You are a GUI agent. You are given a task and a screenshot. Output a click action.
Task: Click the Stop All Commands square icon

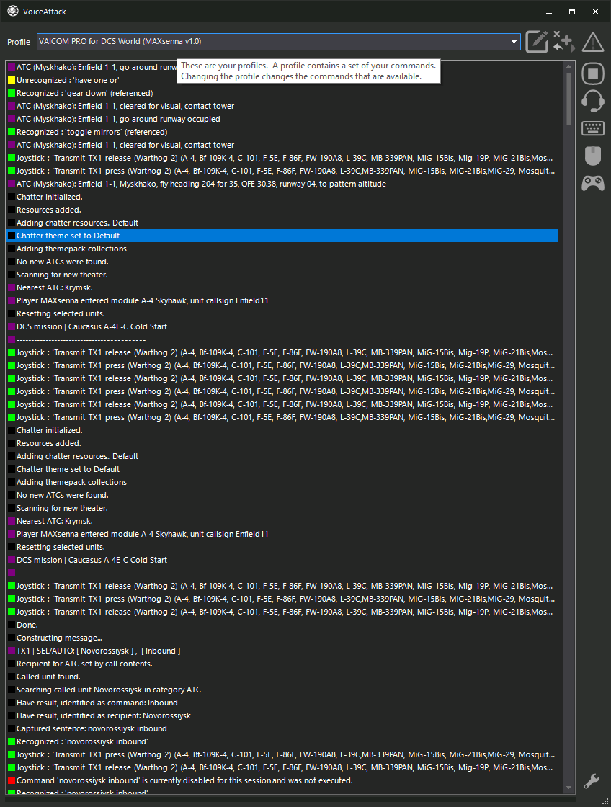(x=593, y=73)
